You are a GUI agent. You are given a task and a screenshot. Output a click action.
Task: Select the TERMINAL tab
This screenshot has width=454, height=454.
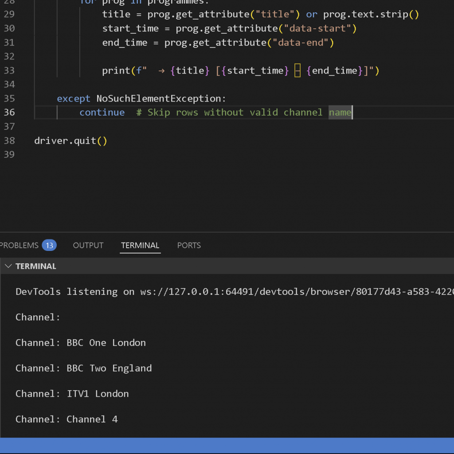[x=140, y=245]
